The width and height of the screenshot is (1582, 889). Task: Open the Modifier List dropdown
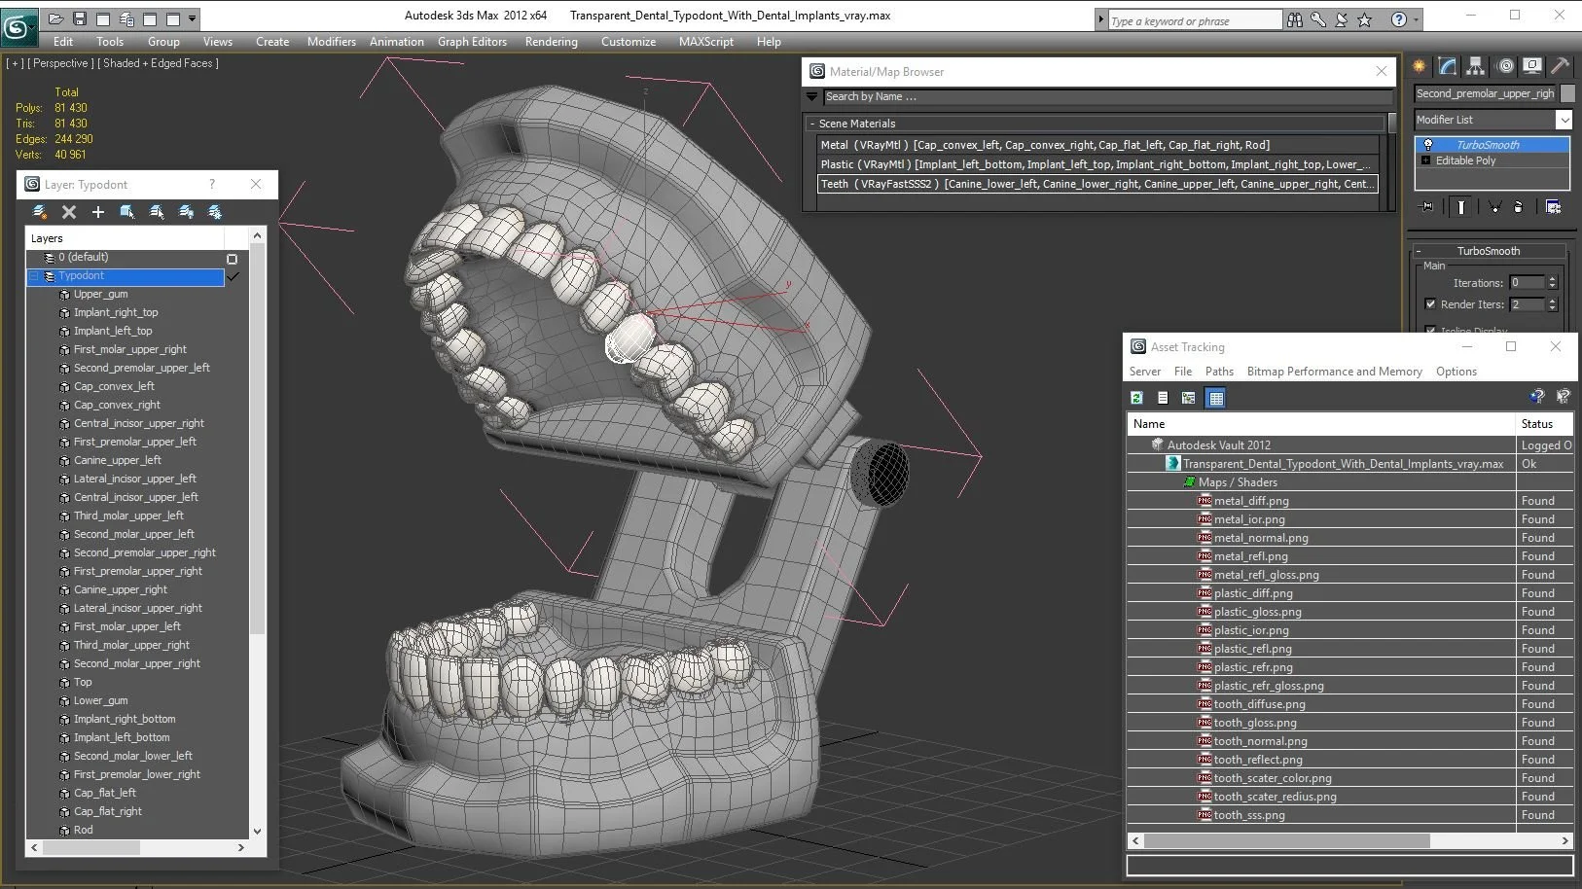pyautogui.click(x=1564, y=120)
